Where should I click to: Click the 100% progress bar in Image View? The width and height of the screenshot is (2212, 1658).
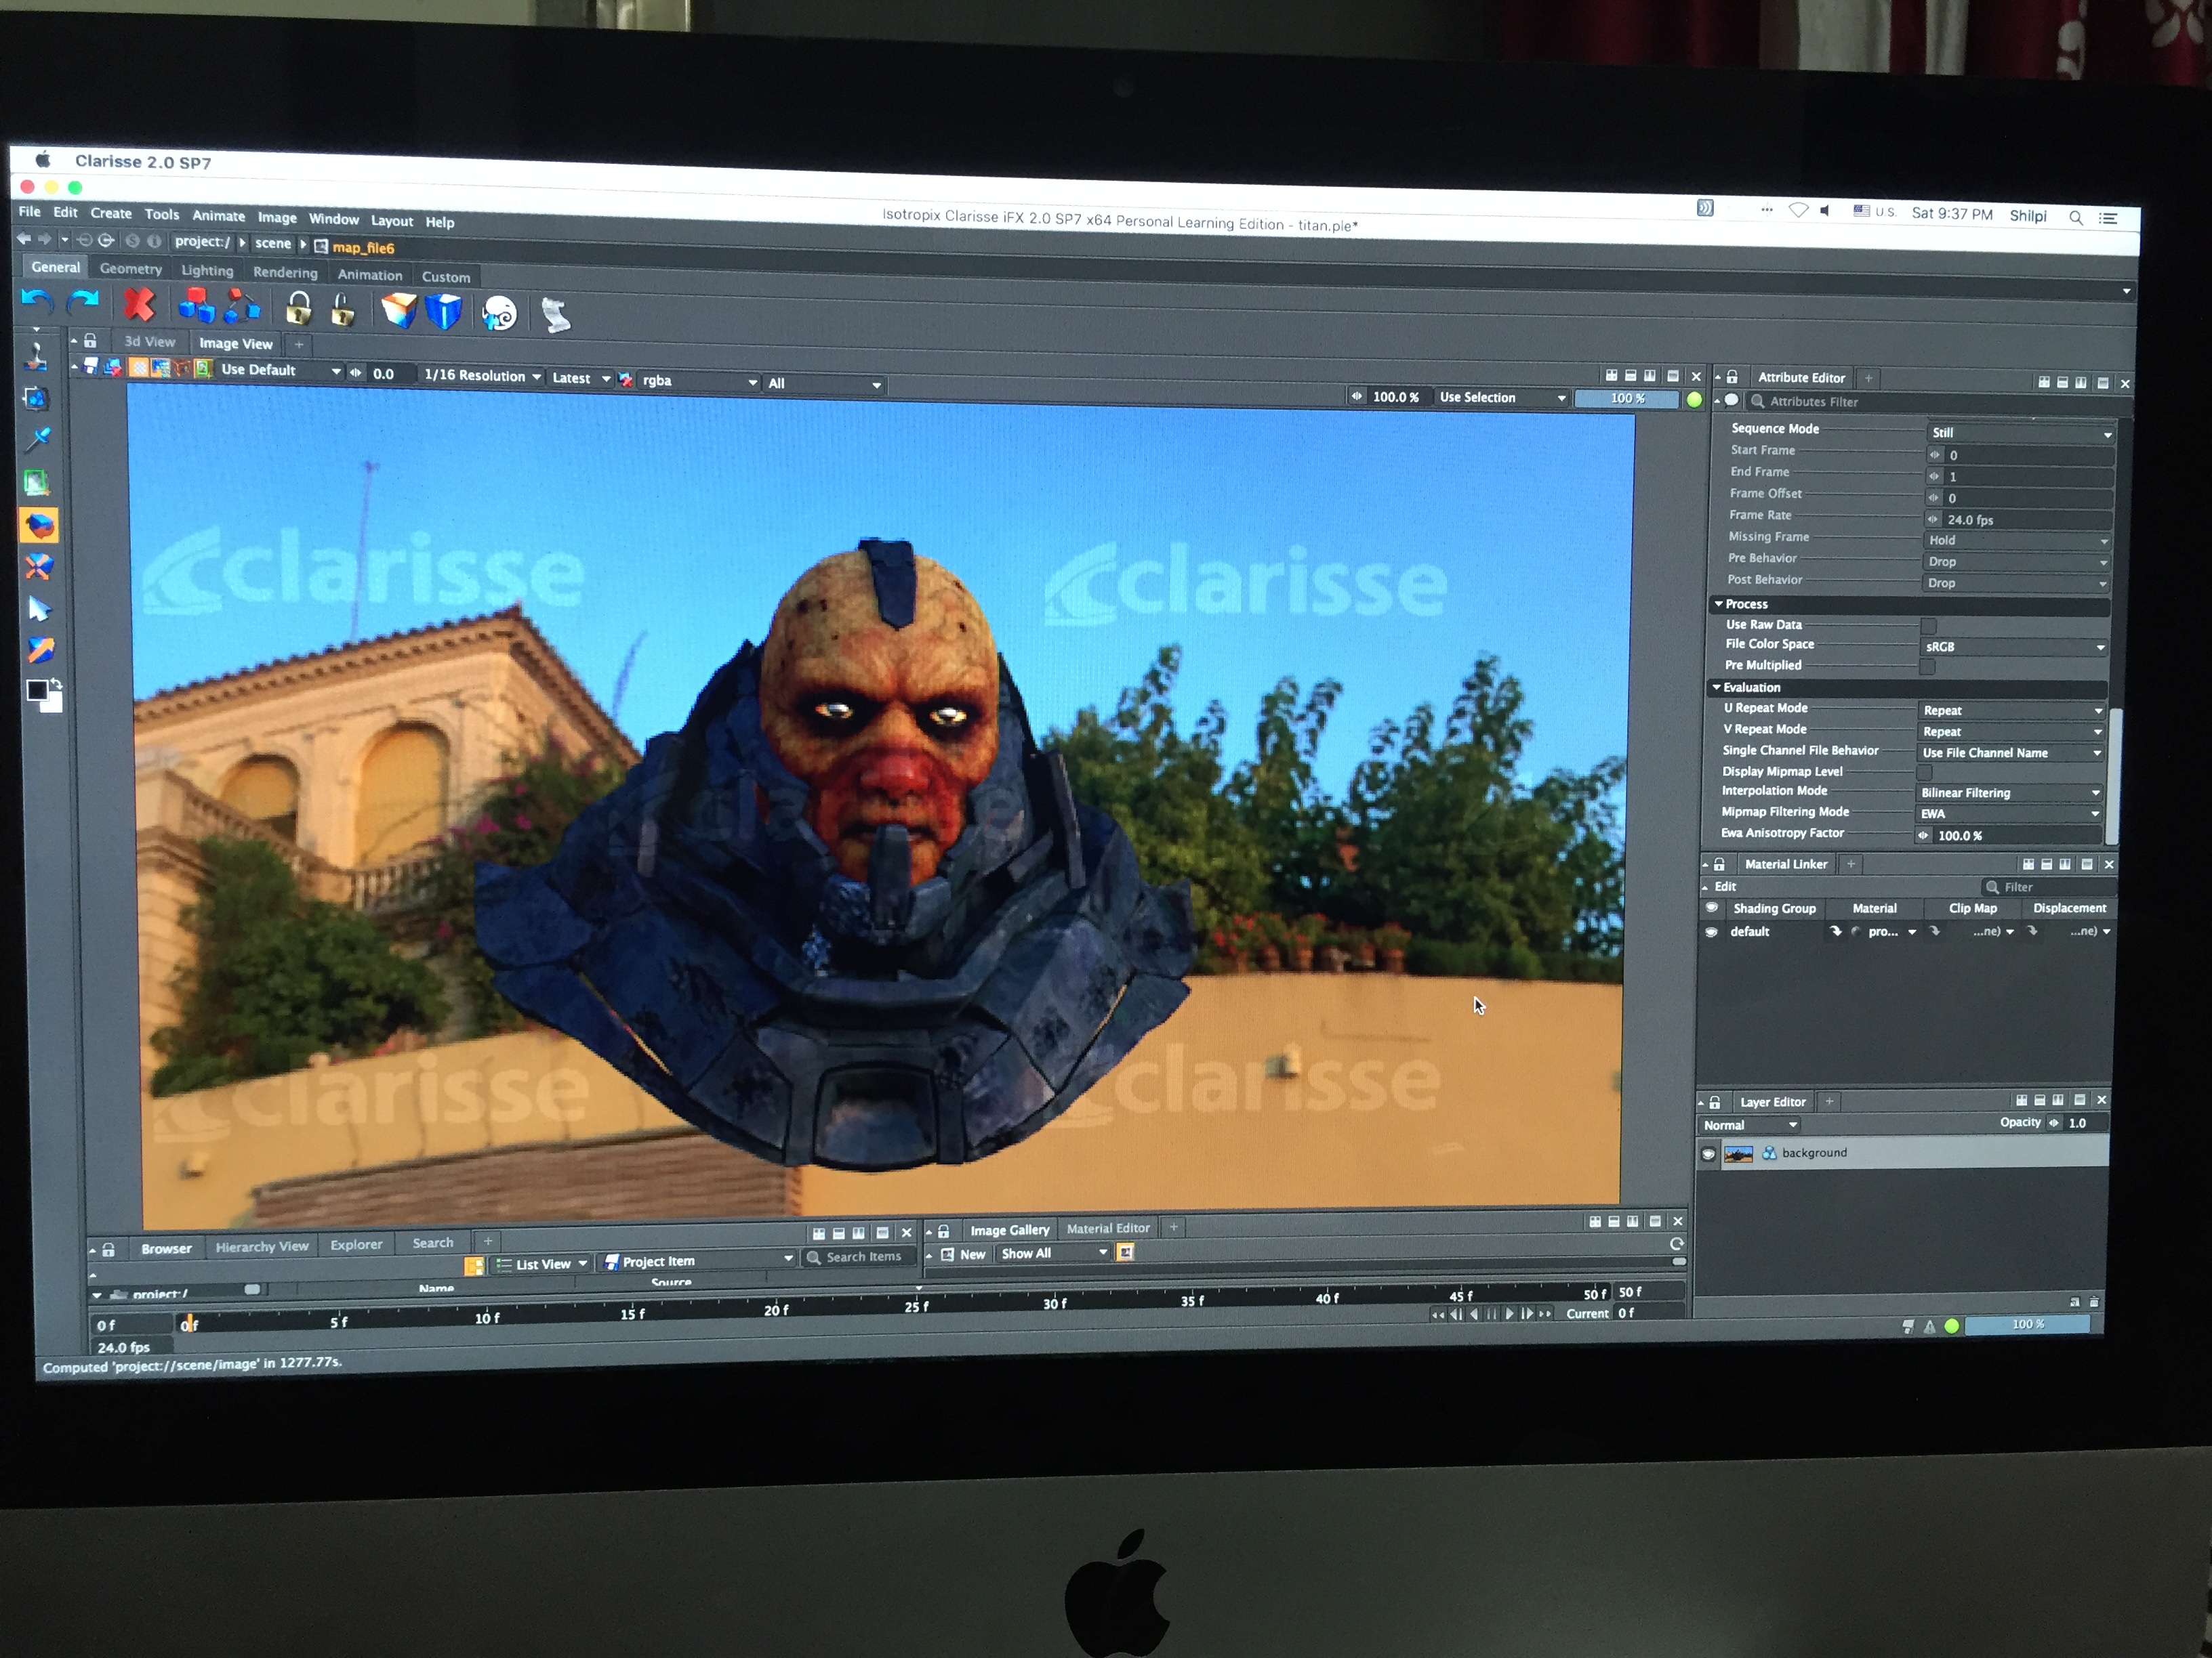[x=1627, y=399]
